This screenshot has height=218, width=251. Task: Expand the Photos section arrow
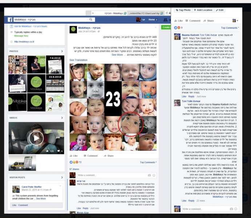coord(62,51)
